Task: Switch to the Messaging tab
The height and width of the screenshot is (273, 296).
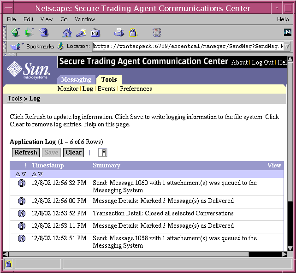Action: coord(76,80)
